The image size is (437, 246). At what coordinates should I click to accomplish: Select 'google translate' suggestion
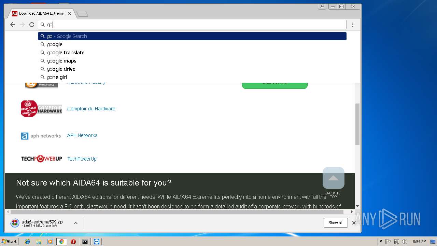click(192, 53)
